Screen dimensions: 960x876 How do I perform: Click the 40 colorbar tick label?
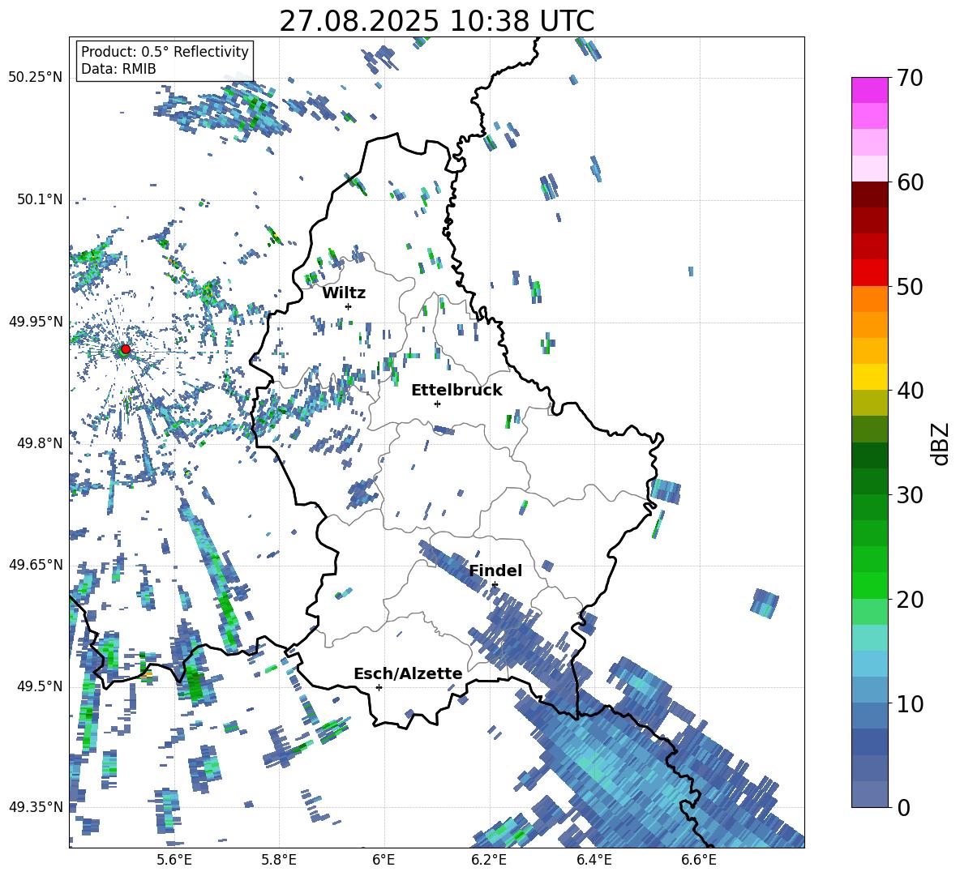click(909, 391)
